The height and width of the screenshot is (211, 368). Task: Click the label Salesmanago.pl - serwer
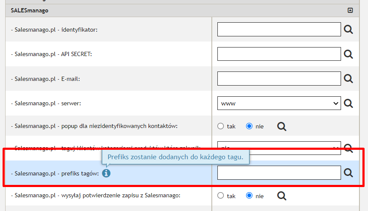(46, 104)
